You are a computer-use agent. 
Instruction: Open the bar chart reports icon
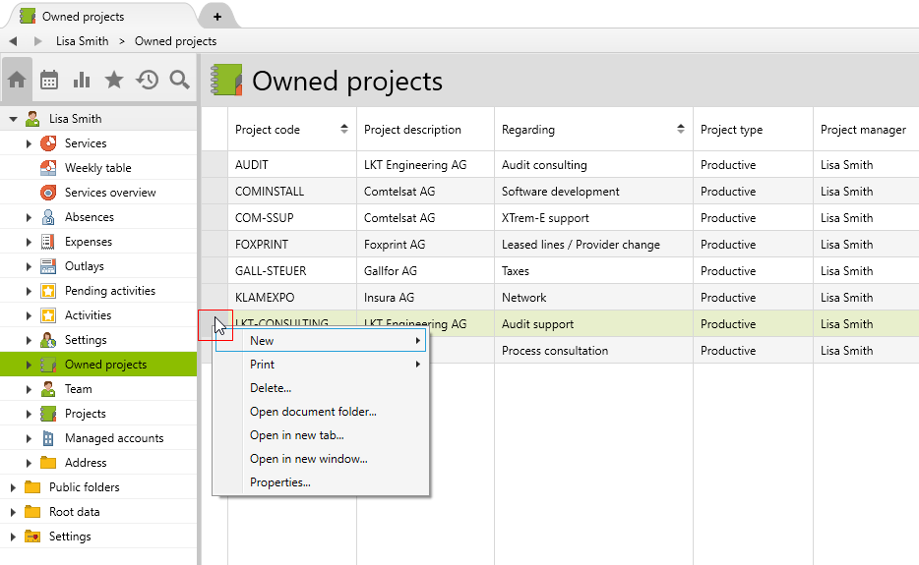point(82,81)
